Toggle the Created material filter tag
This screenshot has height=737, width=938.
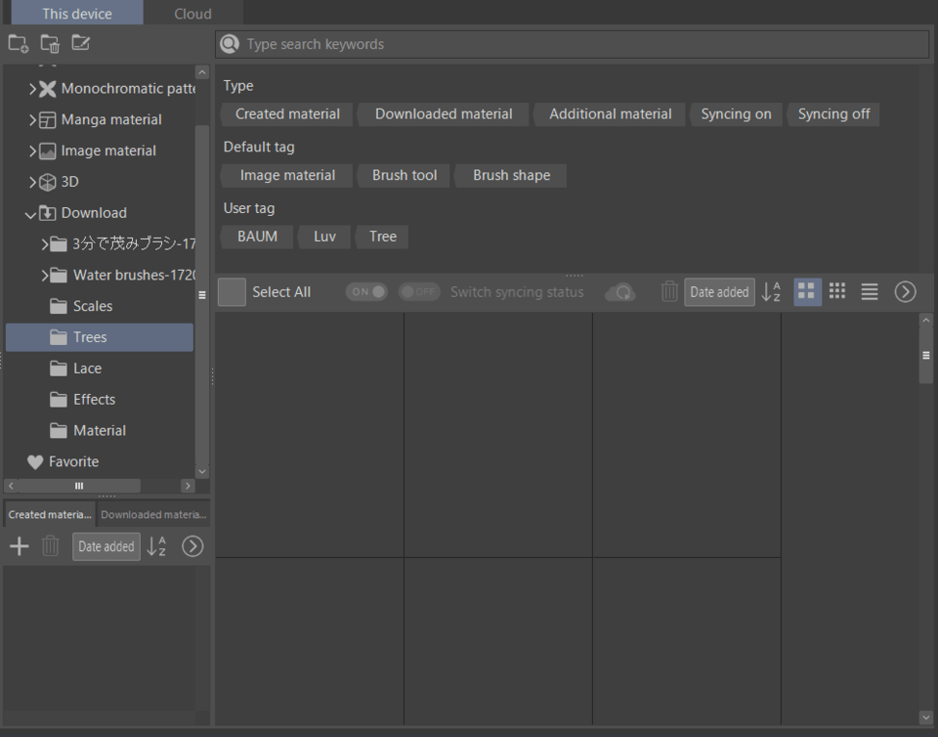coord(287,114)
